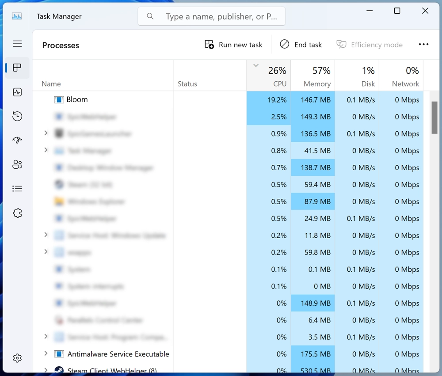Click the End task button

[301, 44]
